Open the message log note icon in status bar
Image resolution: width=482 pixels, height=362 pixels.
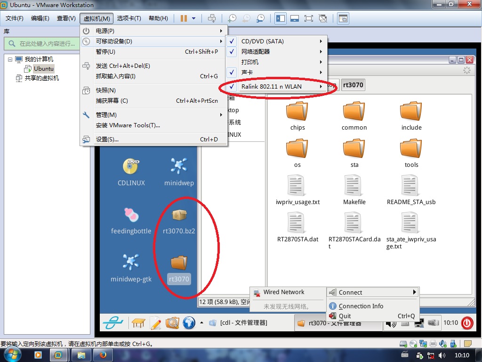[x=468, y=344]
